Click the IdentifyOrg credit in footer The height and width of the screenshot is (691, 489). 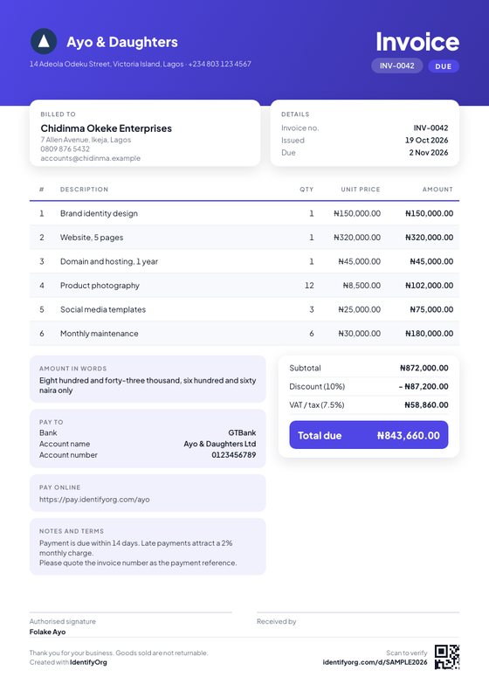pyautogui.click(x=88, y=662)
